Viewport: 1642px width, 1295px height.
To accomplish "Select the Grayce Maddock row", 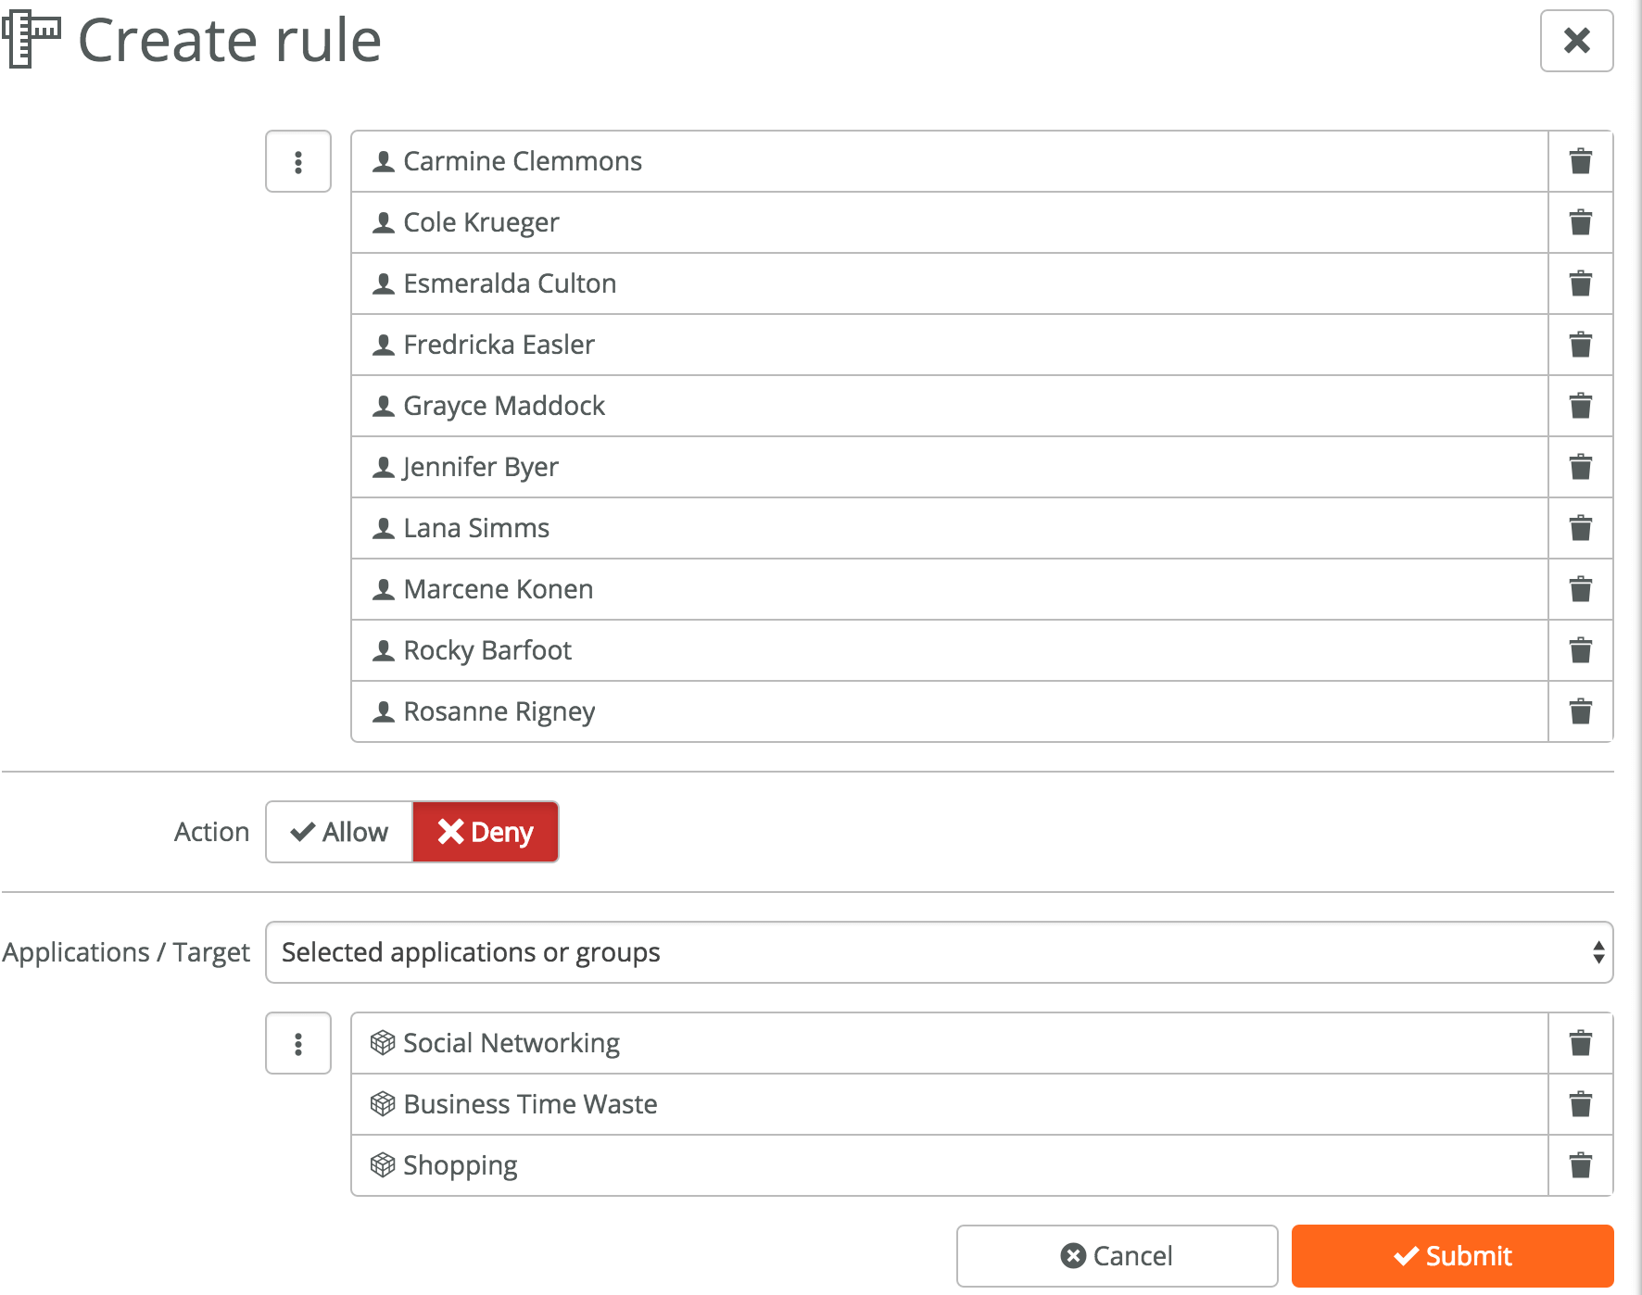I will pyautogui.click(x=950, y=406).
